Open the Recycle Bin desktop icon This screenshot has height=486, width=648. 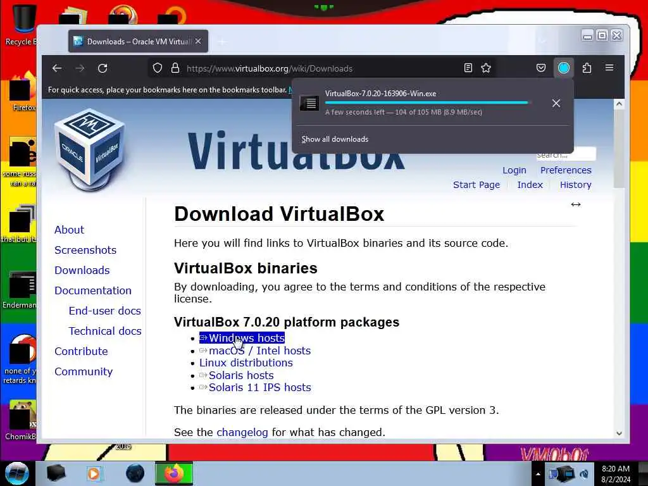(x=22, y=25)
